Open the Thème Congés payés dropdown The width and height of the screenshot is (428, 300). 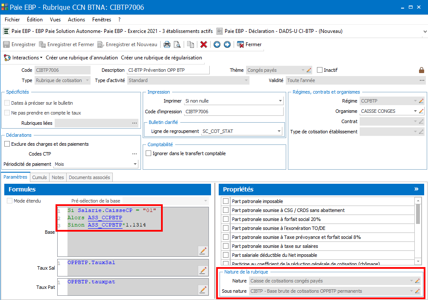pos(303,70)
